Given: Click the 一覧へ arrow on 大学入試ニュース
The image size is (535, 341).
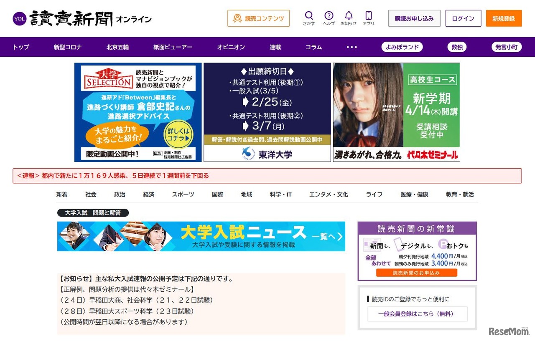Looking at the screenshot, I should point(329,236).
